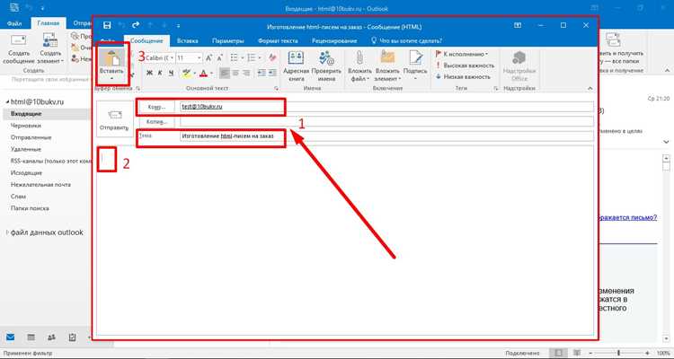This screenshot has width=674, height=359.
Task: Click the 'Что вы хотите сделать?' search box
Action: pos(406,40)
